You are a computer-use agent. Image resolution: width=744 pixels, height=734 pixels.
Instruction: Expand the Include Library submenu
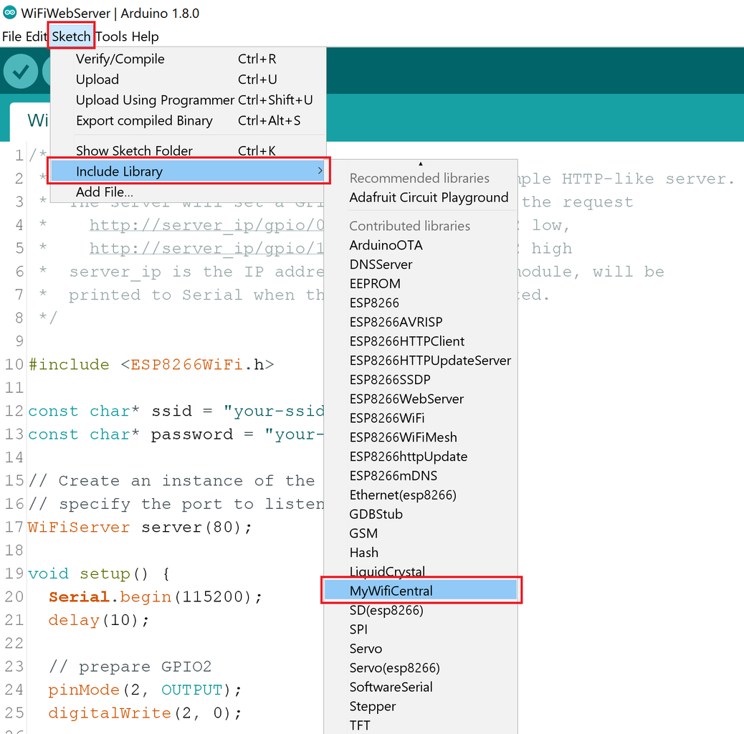(189, 171)
